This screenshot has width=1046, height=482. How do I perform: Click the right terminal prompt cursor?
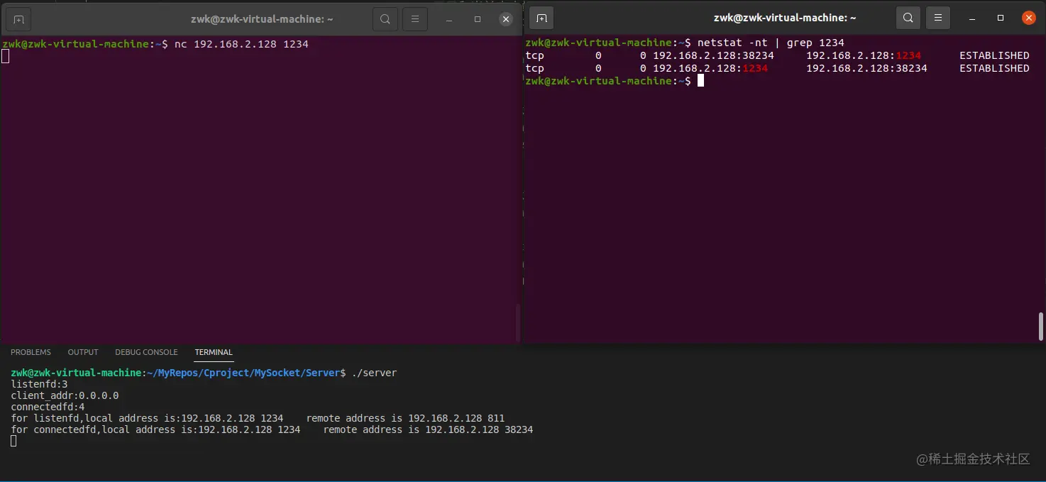point(700,81)
